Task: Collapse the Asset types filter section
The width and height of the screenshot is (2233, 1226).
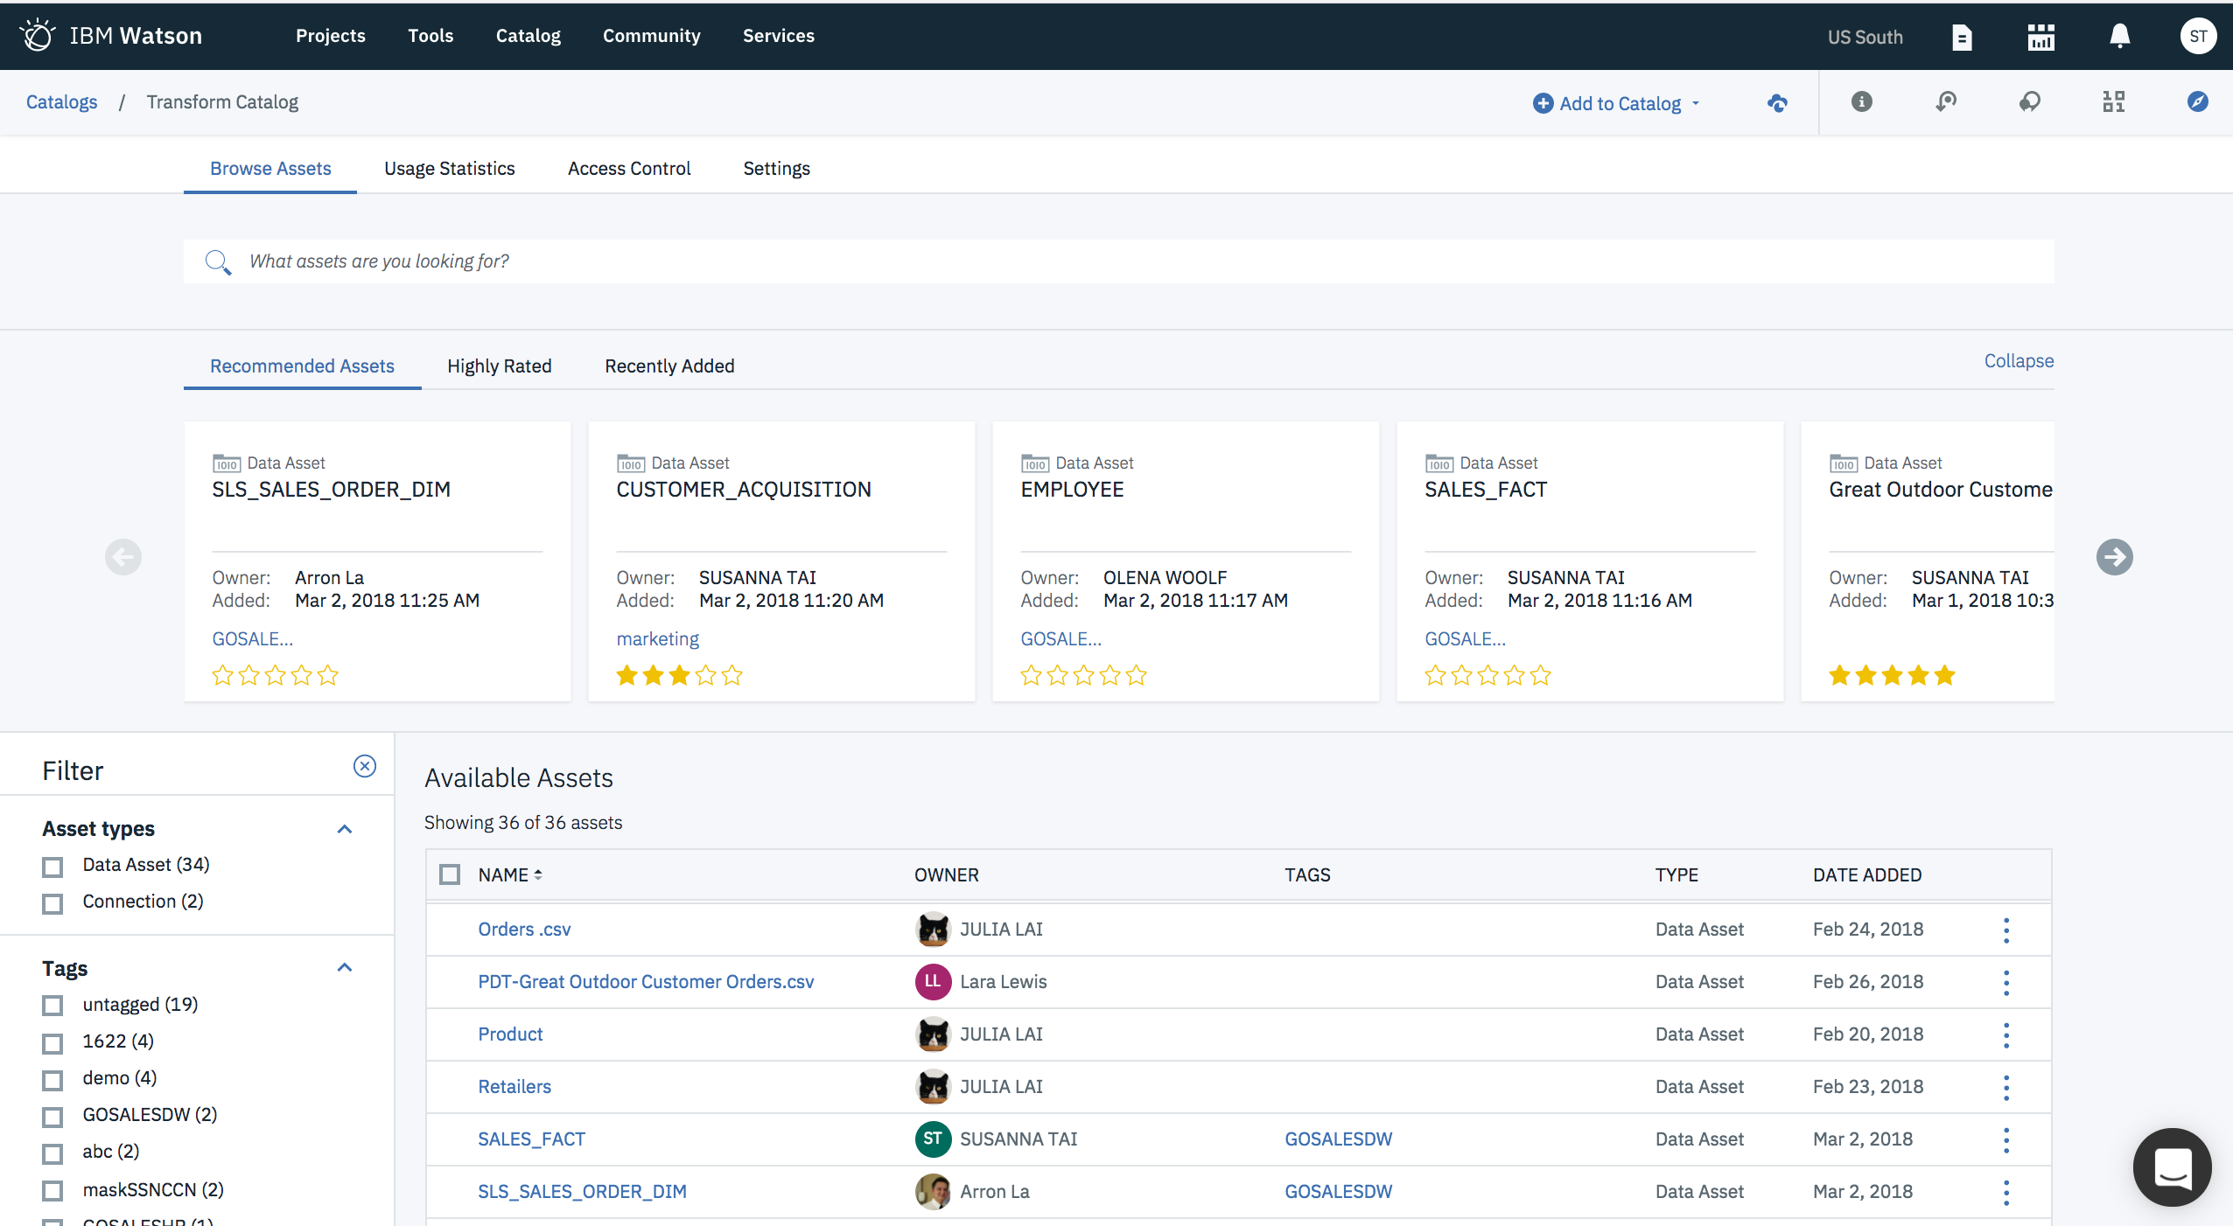Action: point(345,828)
